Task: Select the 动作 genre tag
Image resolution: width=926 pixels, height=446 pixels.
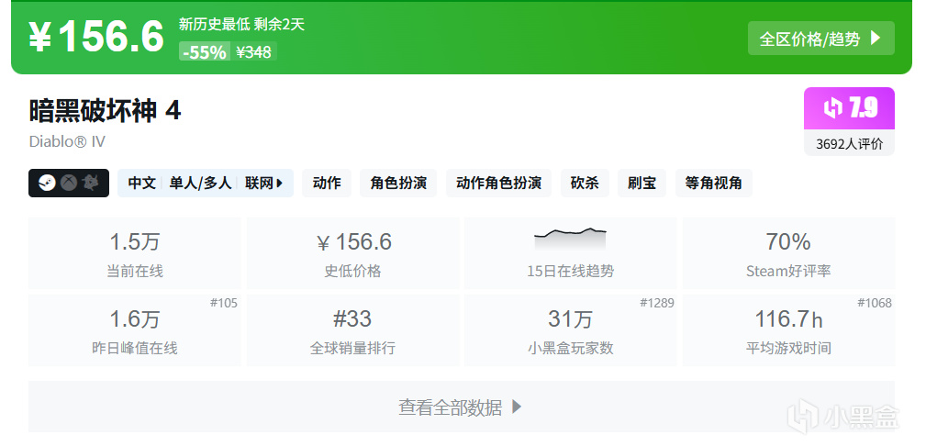Action: pyautogui.click(x=327, y=184)
